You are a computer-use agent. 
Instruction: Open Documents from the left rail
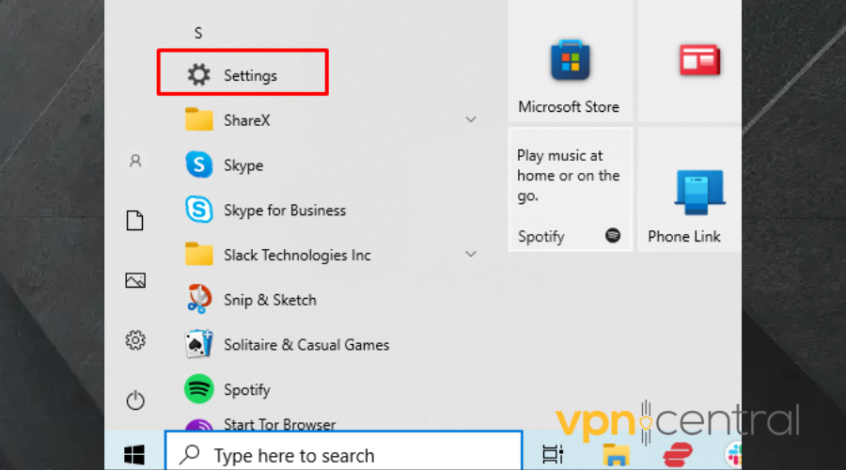pos(135,221)
